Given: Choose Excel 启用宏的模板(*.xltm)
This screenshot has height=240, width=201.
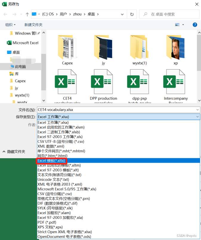Looking at the screenshot, I should point(119,165).
